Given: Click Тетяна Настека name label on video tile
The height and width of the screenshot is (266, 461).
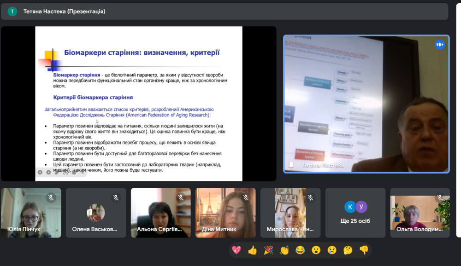Looking at the screenshot, I should pyautogui.click(x=323, y=166).
